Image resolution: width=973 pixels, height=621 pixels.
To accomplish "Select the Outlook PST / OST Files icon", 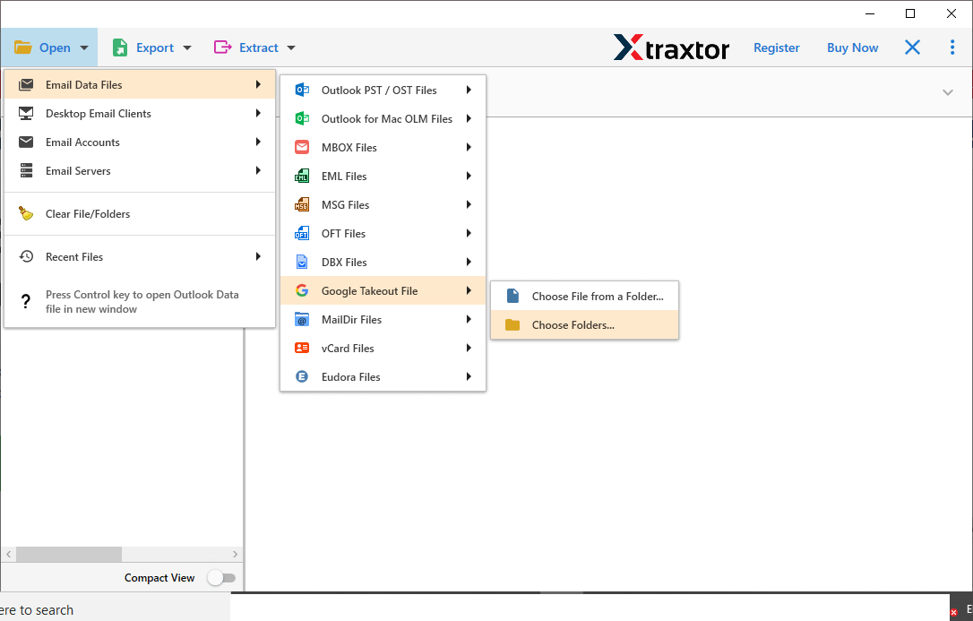I will point(302,90).
